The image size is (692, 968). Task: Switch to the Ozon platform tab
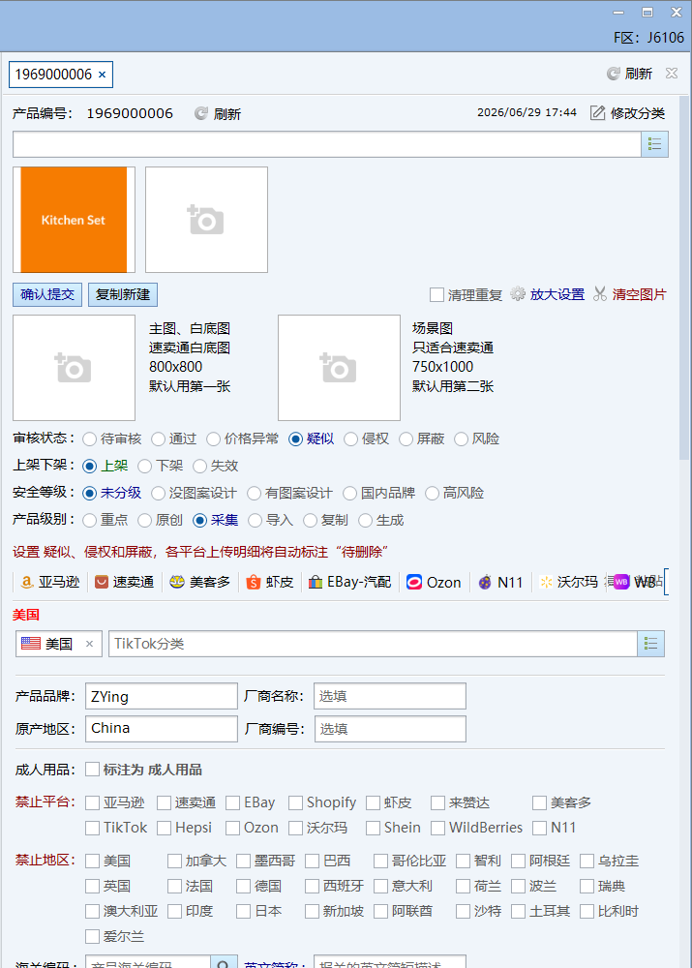434,582
